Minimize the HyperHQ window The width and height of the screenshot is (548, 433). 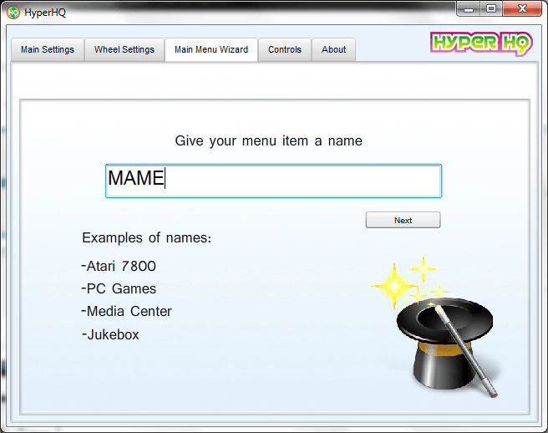[x=469, y=8]
